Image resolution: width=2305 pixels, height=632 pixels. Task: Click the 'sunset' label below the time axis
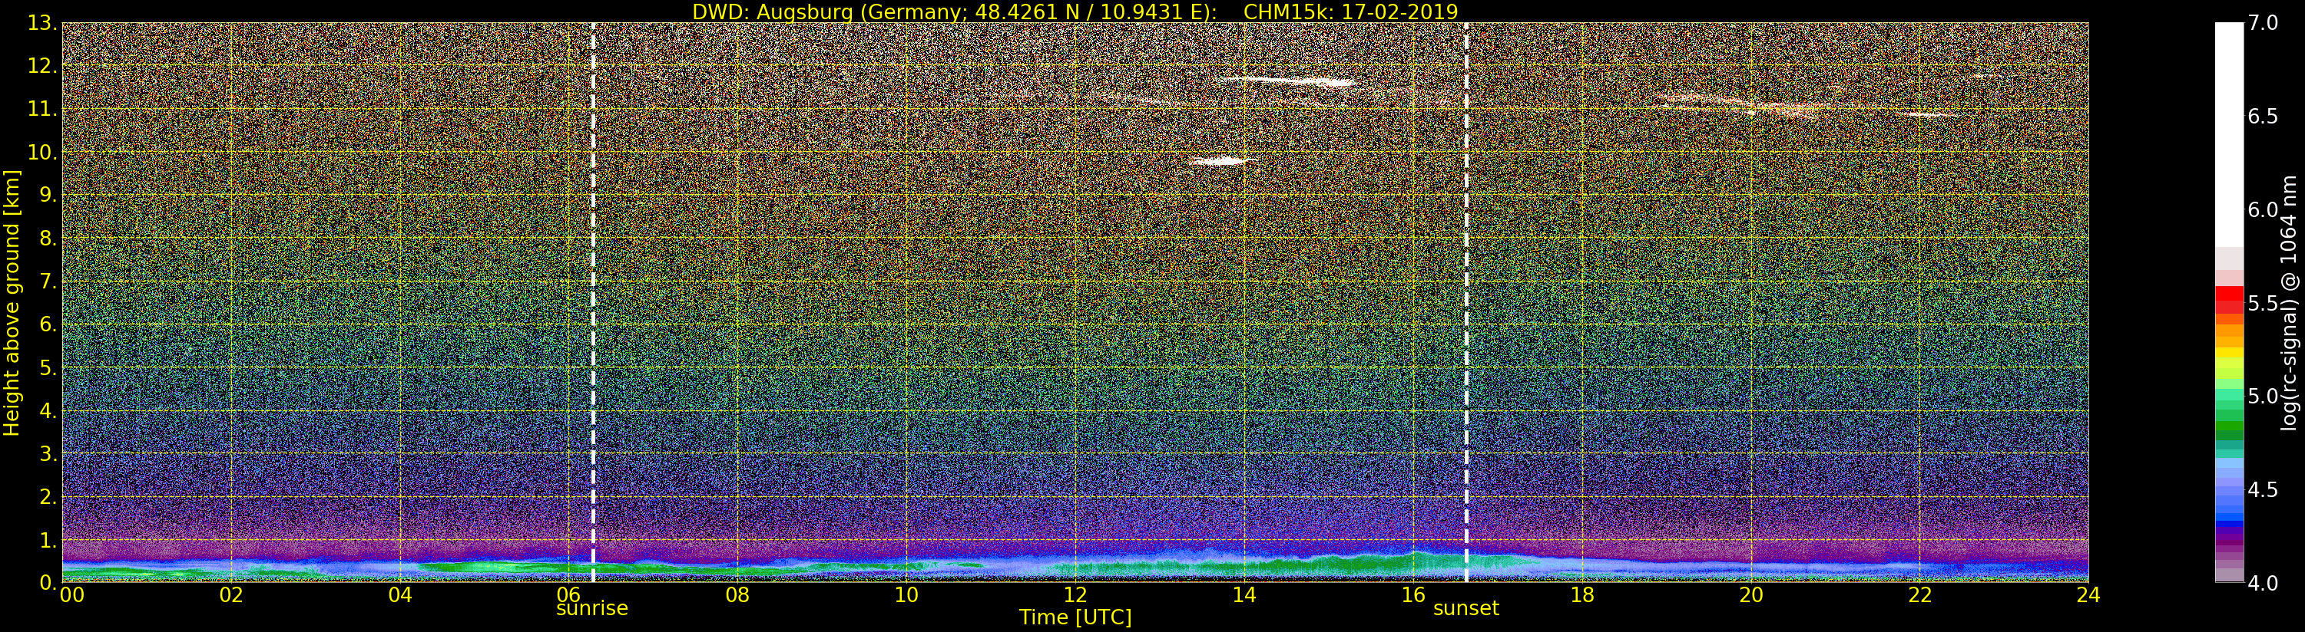click(1465, 609)
